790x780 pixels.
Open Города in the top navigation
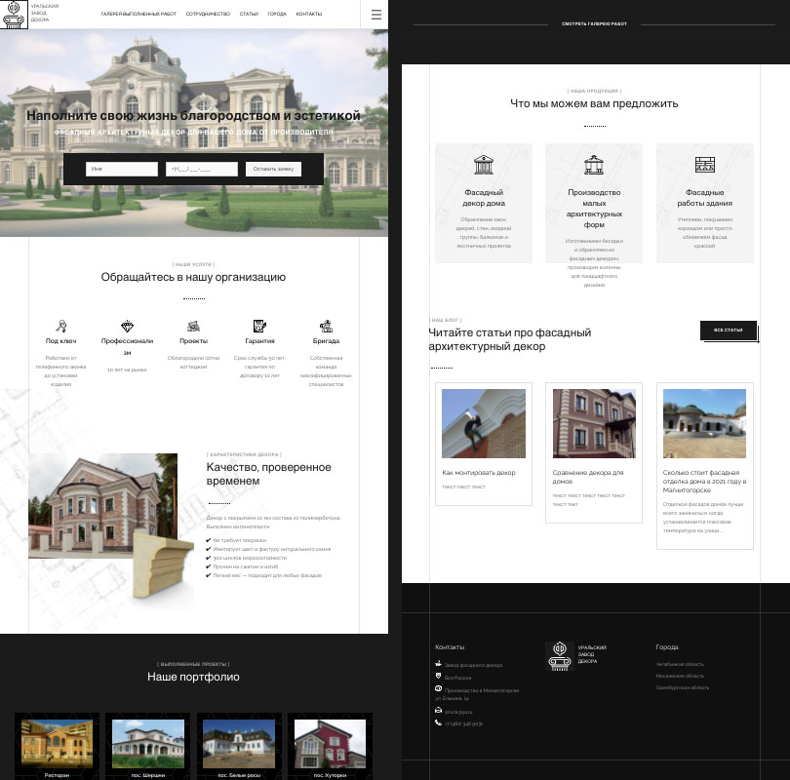click(277, 14)
